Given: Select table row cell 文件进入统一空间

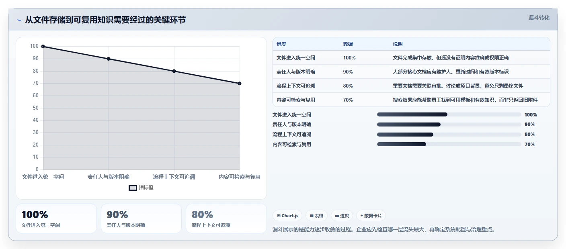Looking at the screenshot, I should pos(296,58).
